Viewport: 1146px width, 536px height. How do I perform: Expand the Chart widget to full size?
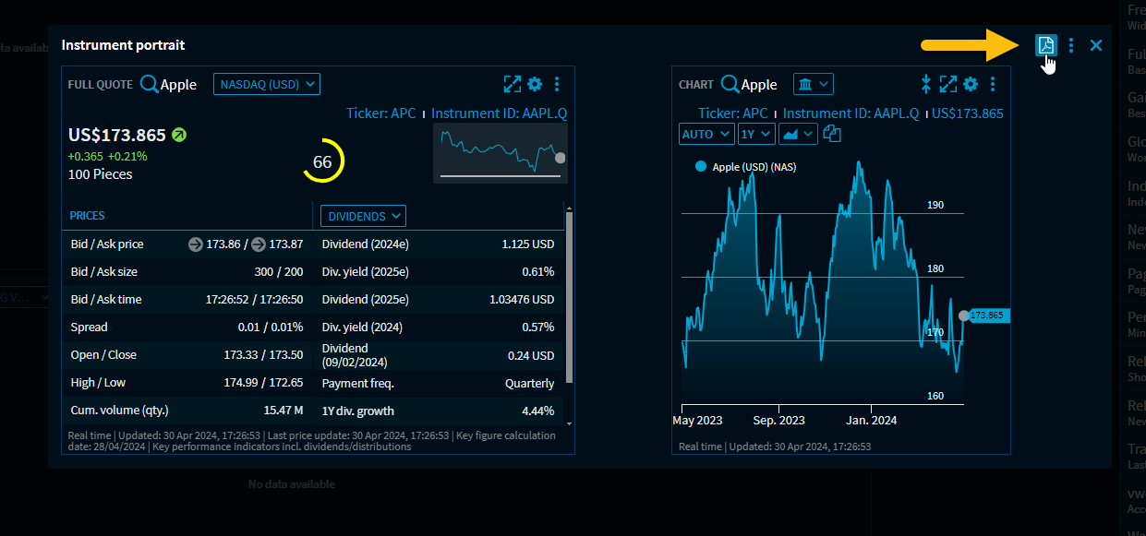coord(948,84)
